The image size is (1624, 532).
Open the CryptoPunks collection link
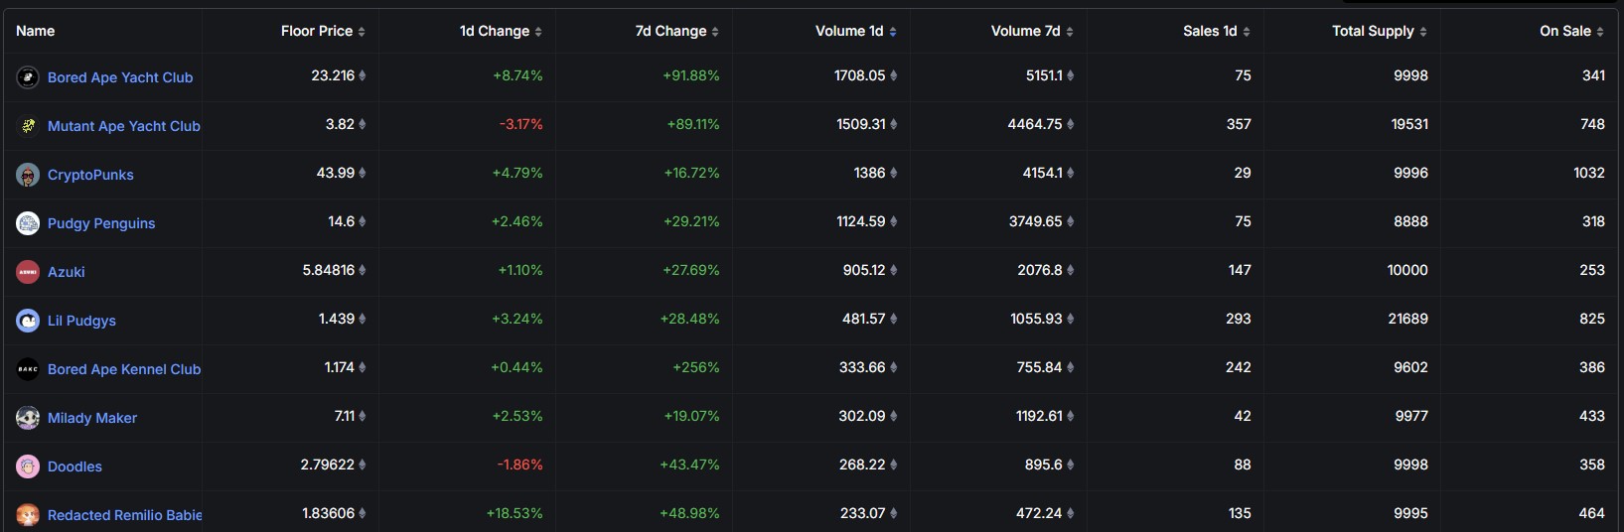tap(90, 175)
